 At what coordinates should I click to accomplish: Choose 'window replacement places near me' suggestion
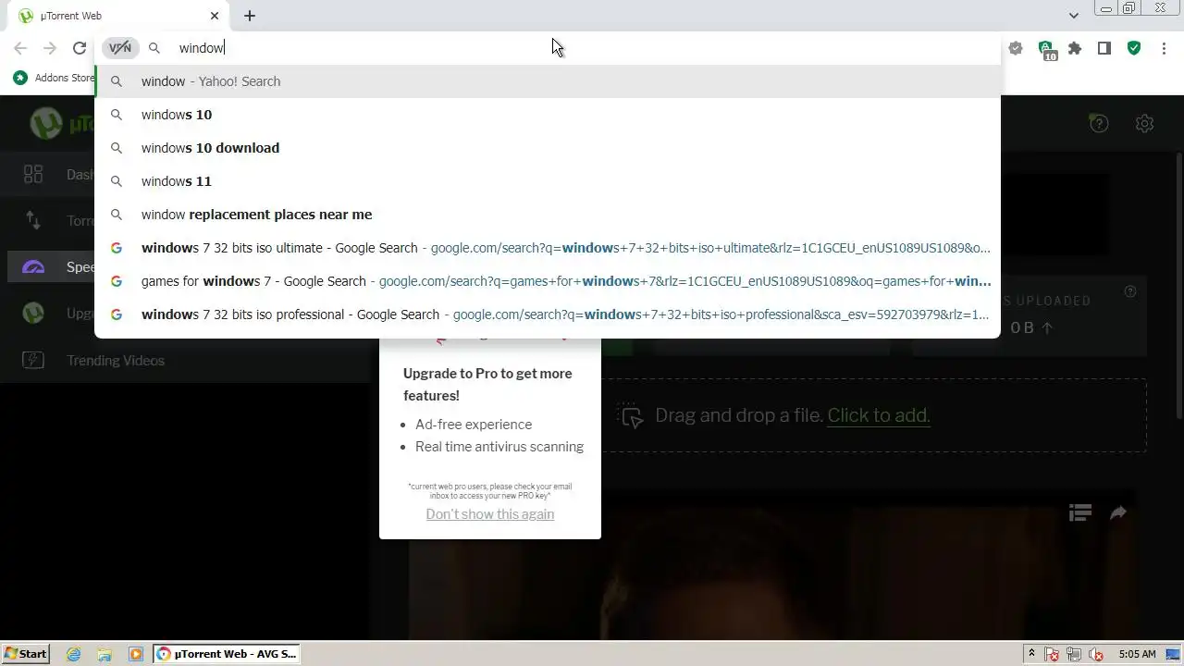(x=548, y=215)
